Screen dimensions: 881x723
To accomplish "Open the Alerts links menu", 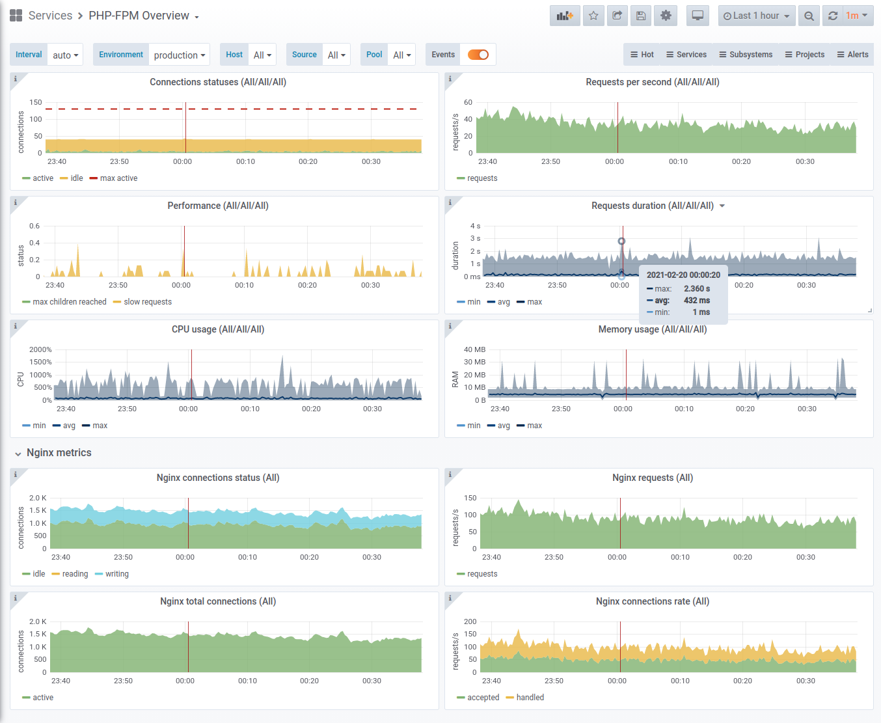I will pyautogui.click(x=852, y=55).
